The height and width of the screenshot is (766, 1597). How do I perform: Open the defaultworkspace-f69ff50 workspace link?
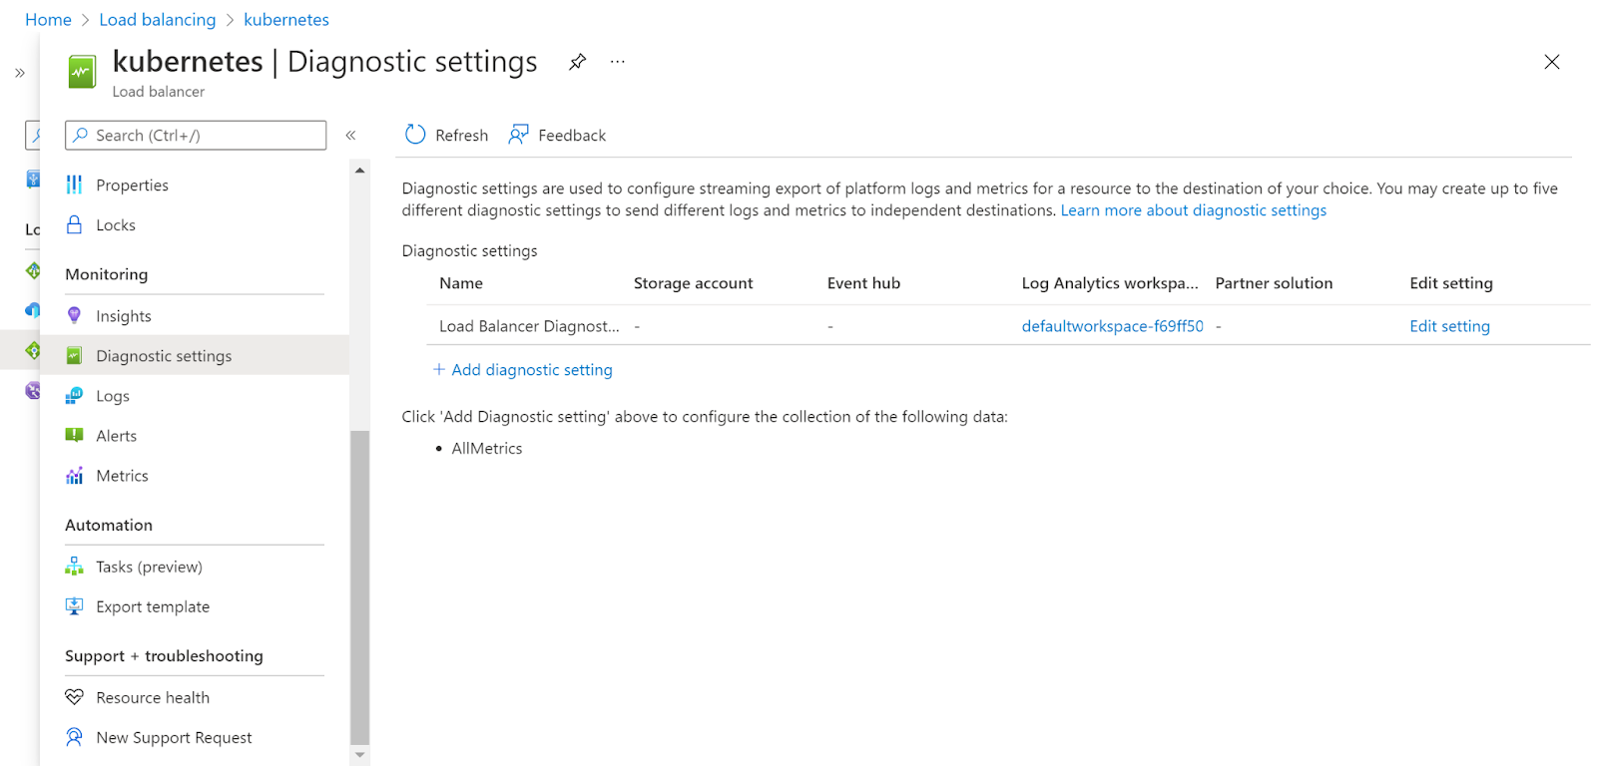point(1112,326)
